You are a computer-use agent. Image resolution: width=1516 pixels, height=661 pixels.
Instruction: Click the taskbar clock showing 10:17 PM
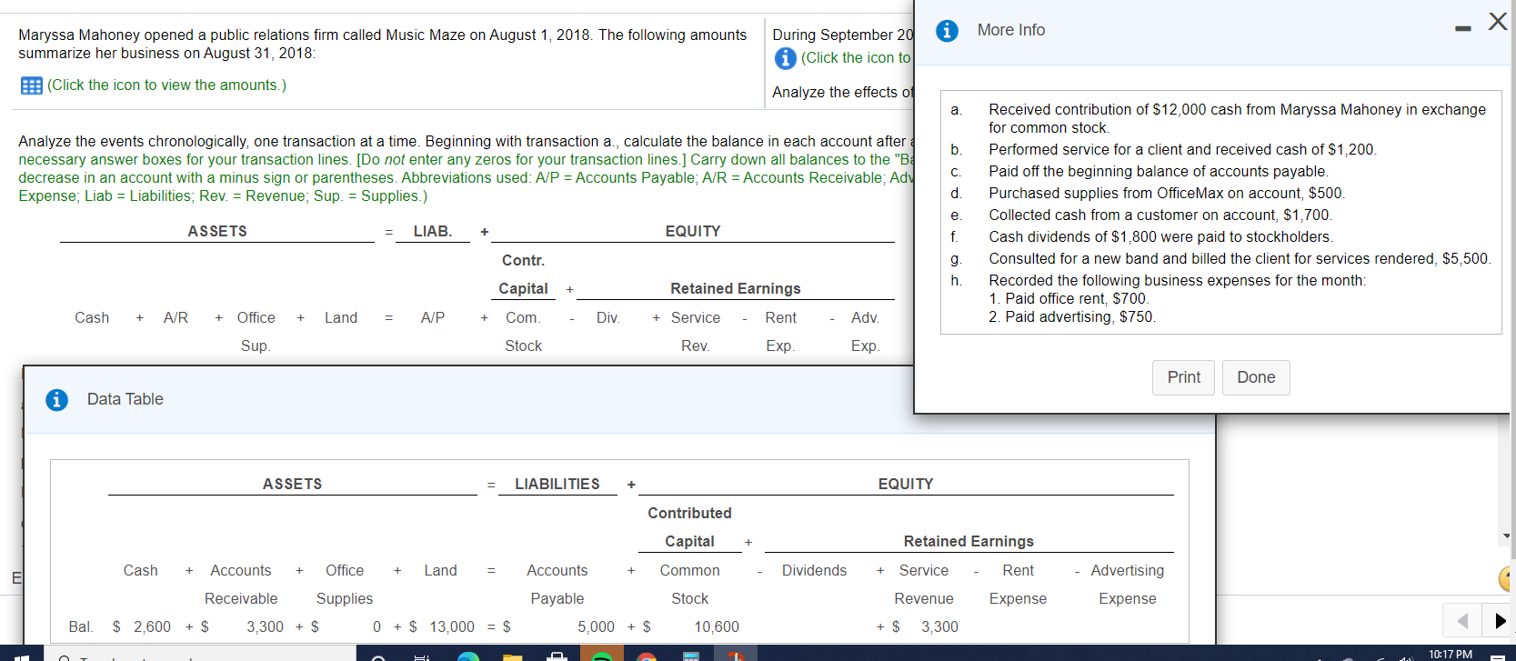pos(1451,654)
